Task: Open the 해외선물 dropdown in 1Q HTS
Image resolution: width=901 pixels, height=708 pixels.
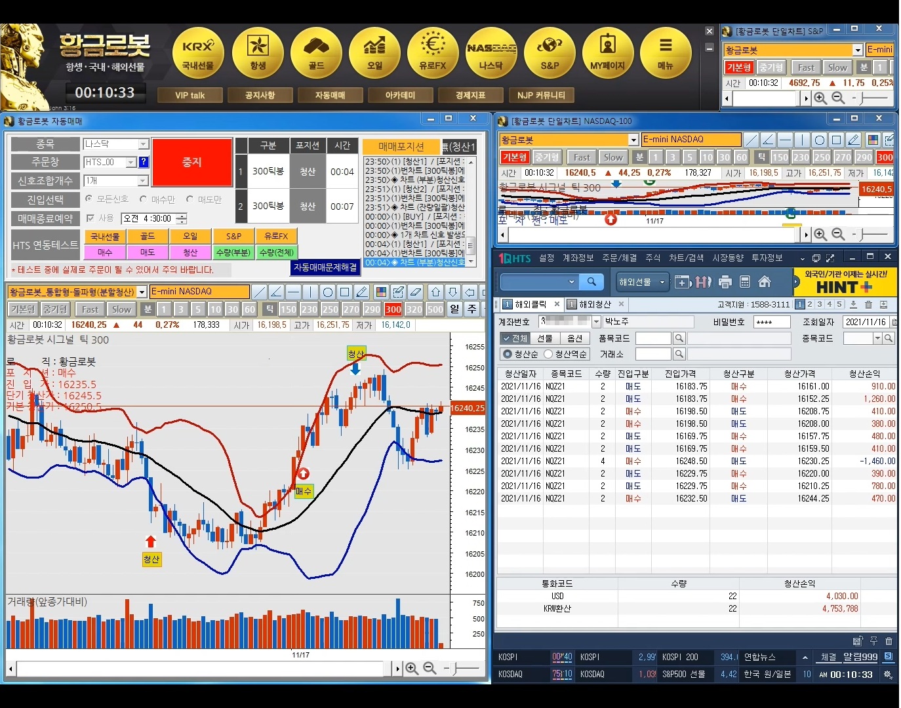Action: click(642, 282)
